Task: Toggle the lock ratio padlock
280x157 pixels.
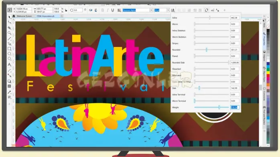Action: pyautogui.click(x=66, y=10)
